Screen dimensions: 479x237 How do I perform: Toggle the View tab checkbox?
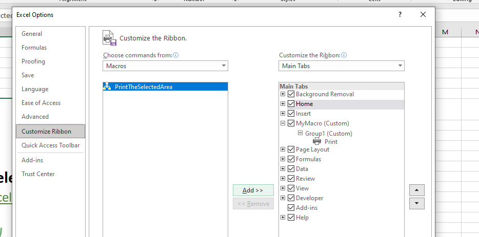(x=291, y=188)
